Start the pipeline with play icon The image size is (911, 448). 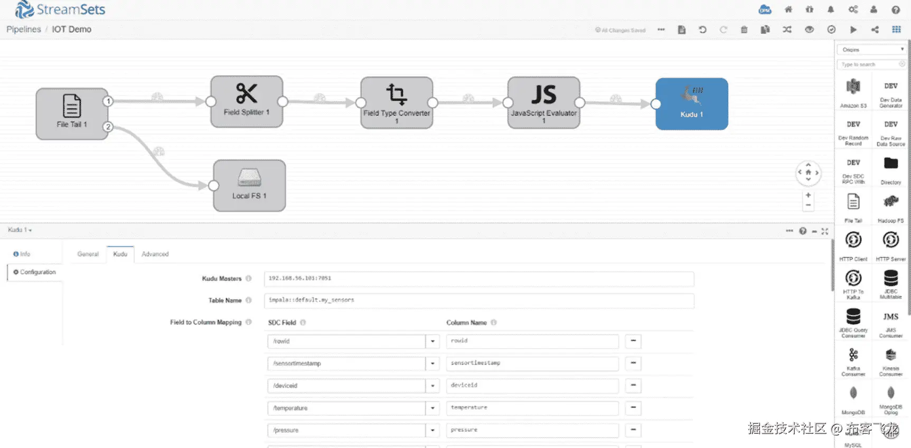click(x=853, y=30)
